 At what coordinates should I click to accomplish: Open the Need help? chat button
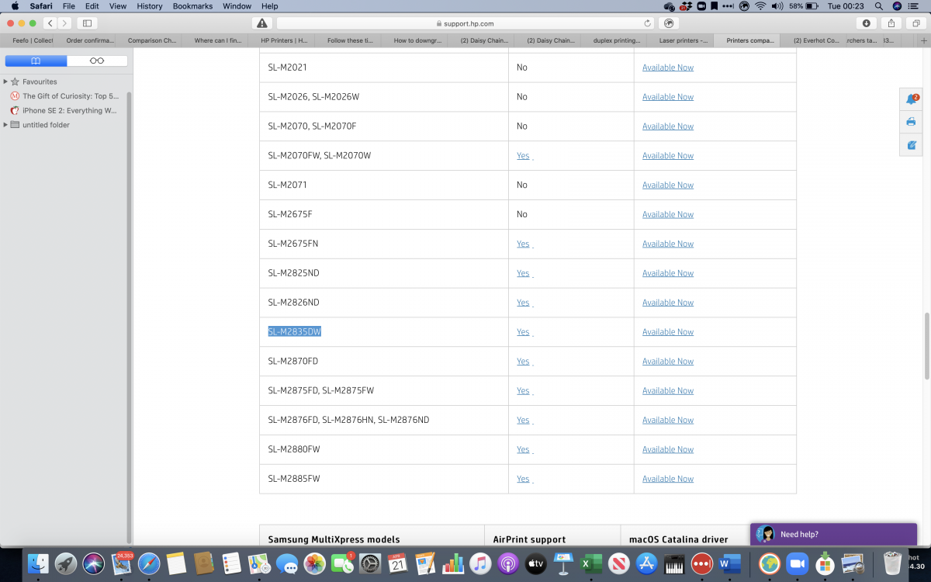coord(834,534)
